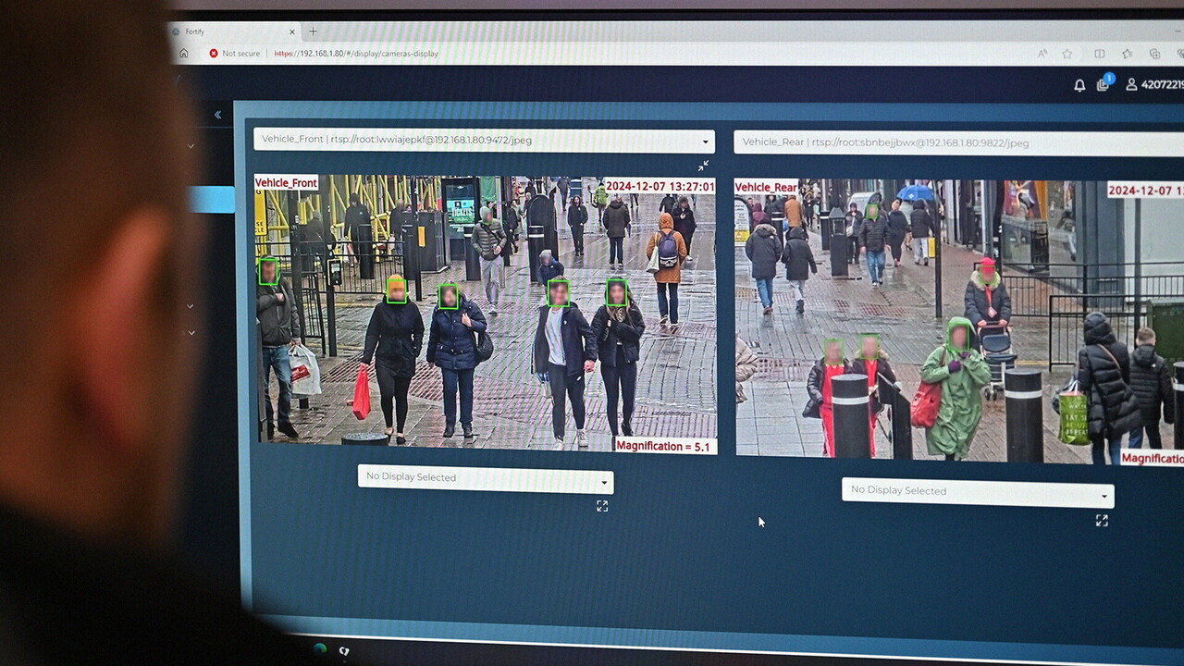1184x666 pixels.
Task: Click the Vehicle_Front overlay label
Action: click(x=286, y=183)
